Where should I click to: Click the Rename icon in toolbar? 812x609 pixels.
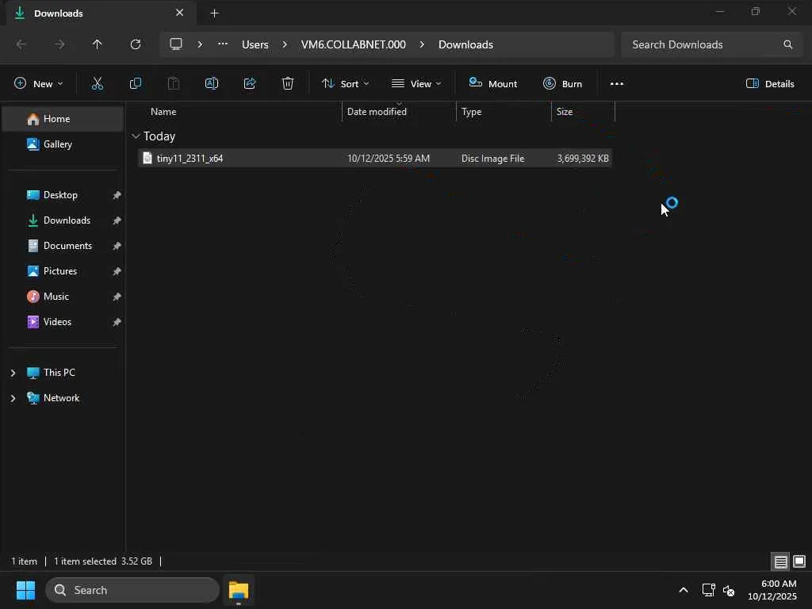pyautogui.click(x=211, y=83)
